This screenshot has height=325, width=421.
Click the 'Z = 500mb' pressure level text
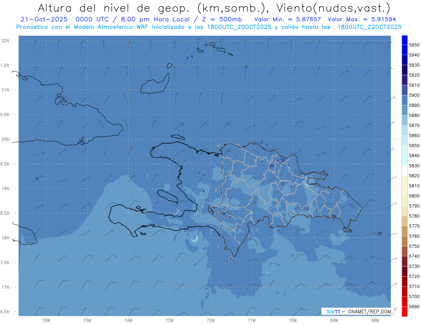(x=222, y=19)
